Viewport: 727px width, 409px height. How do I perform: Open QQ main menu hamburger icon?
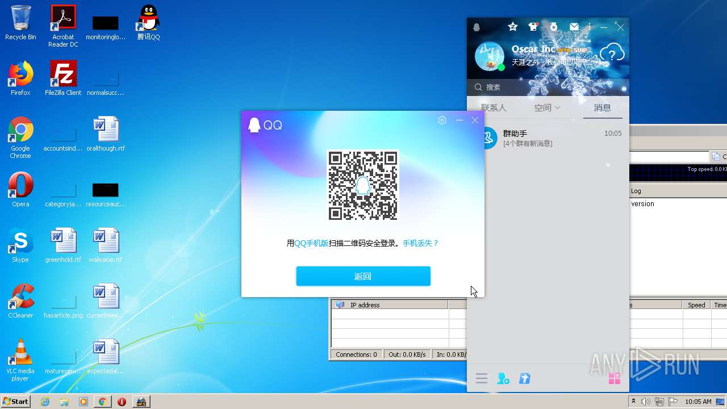coord(482,378)
